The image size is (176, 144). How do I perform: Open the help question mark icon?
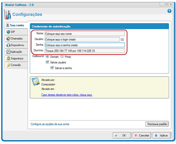click(169, 11)
